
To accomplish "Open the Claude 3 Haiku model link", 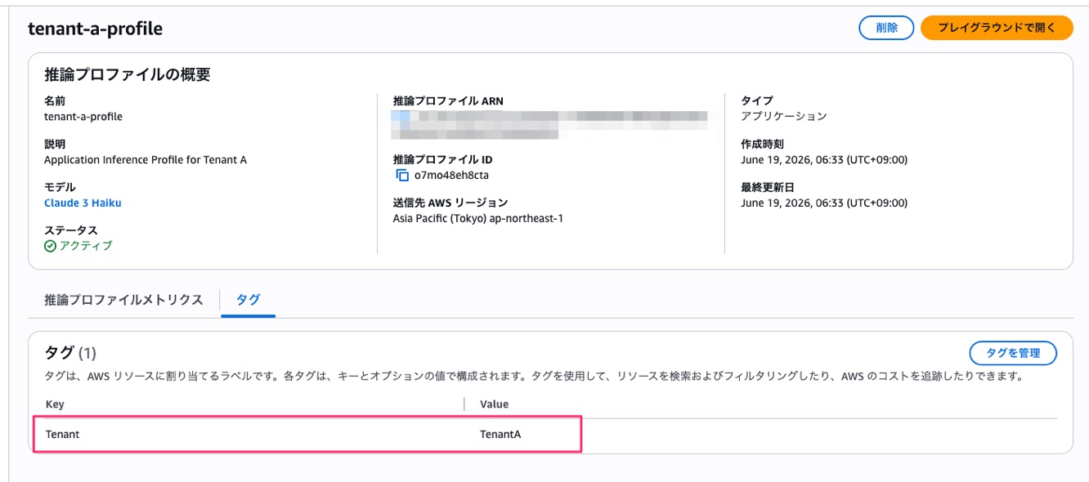I will click(x=83, y=203).
